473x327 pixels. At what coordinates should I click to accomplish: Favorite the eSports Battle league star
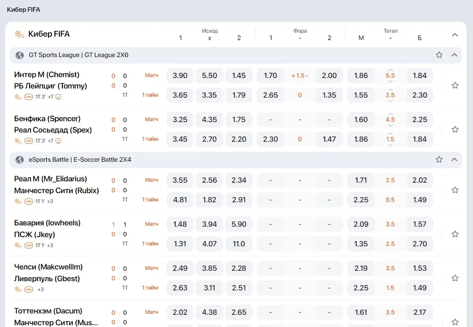(x=439, y=160)
